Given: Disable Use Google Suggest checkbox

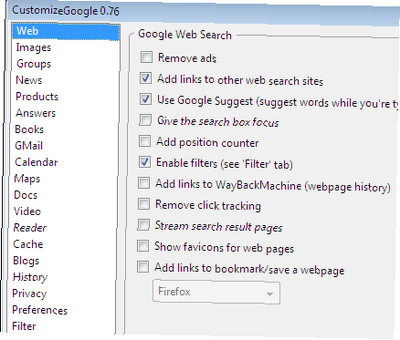Looking at the screenshot, I should 146,99.
